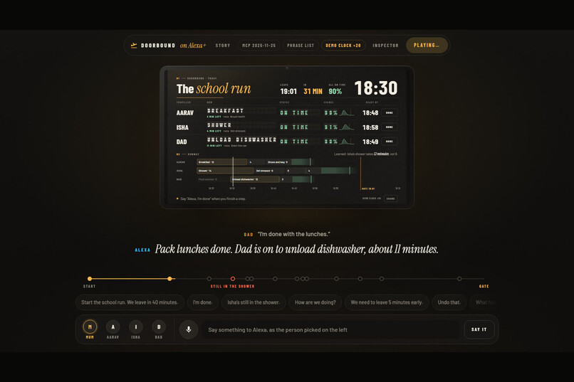The height and width of the screenshot is (382, 574).
Task: Click the 'Learned: Isha's shower takes' note
Action: point(365,154)
